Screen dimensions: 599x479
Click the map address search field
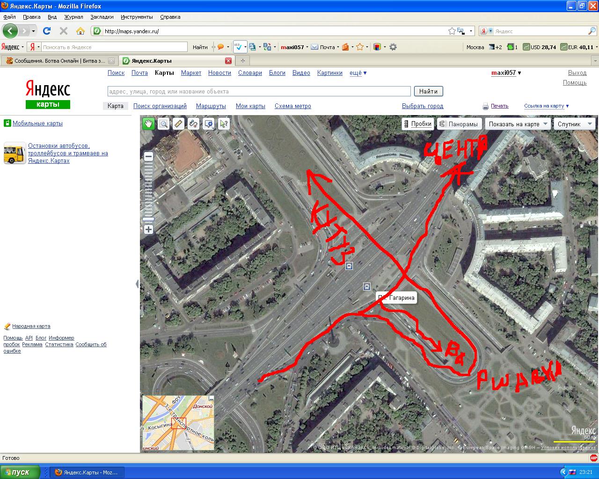pos(259,91)
